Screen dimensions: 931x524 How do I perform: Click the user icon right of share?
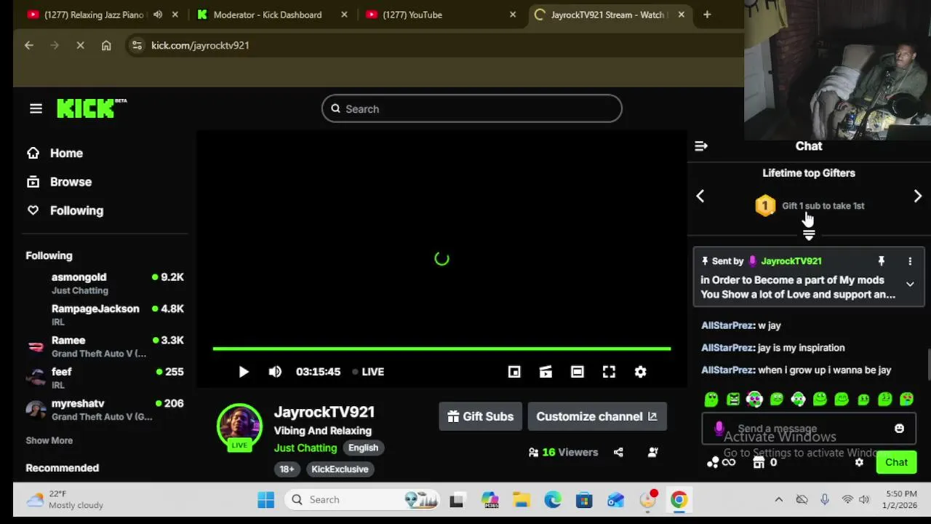point(653,452)
